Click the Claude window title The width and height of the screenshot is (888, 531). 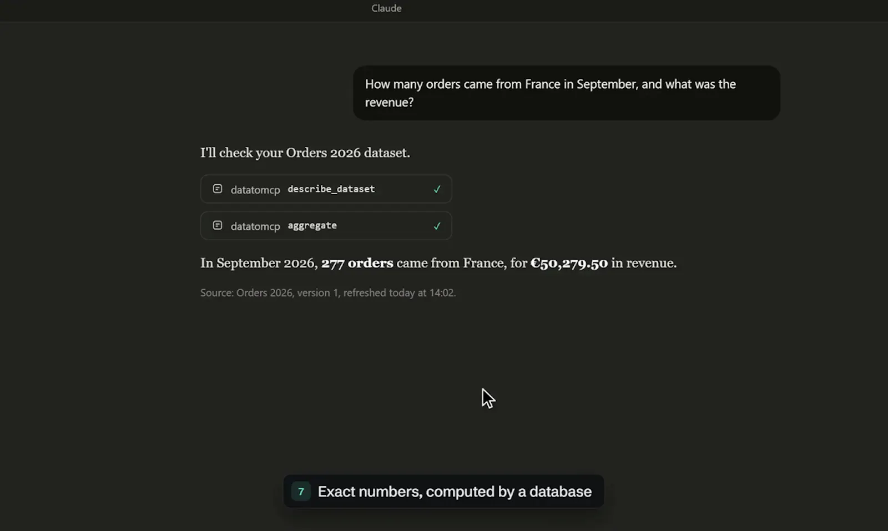[386, 8]
